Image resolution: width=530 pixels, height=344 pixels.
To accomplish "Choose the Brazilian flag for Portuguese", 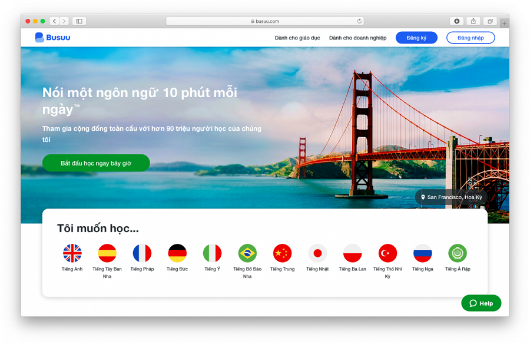I will click(x=247, y=253).
